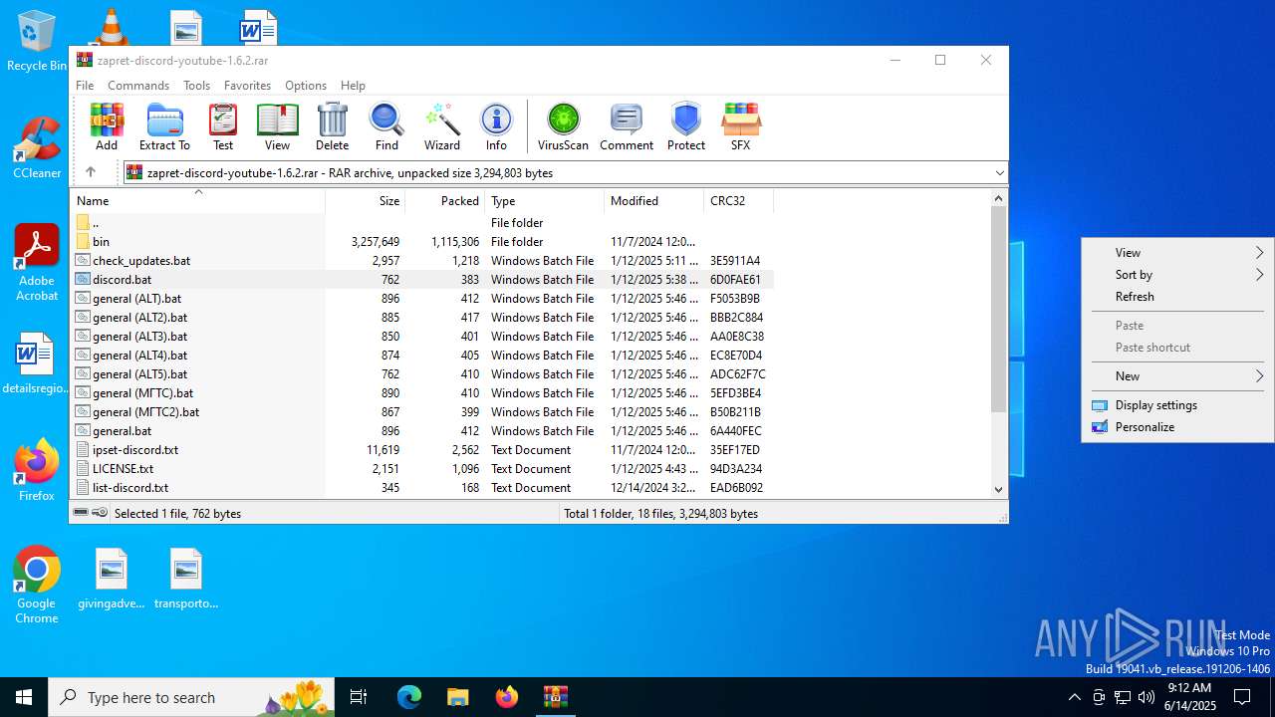The image size is (1275, 717).
Task: Open the Find magnifier tool
Action: coord(386,126)
